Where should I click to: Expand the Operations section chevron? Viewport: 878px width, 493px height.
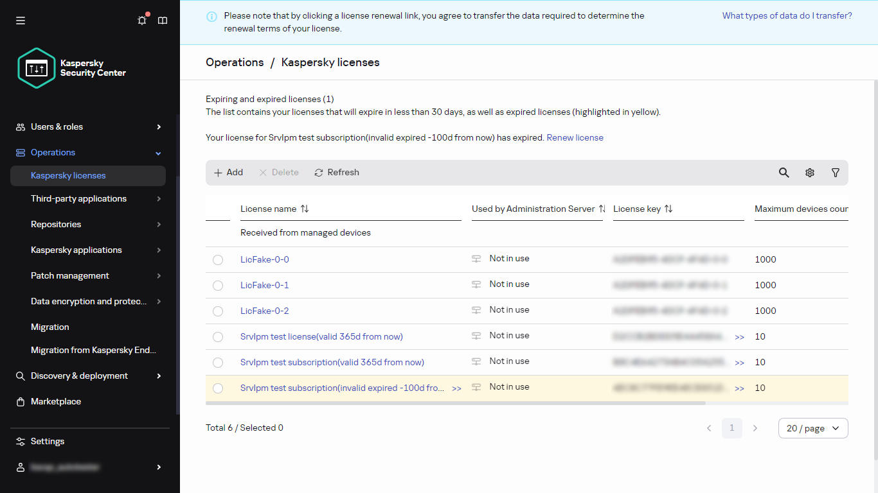coord(157,152)
